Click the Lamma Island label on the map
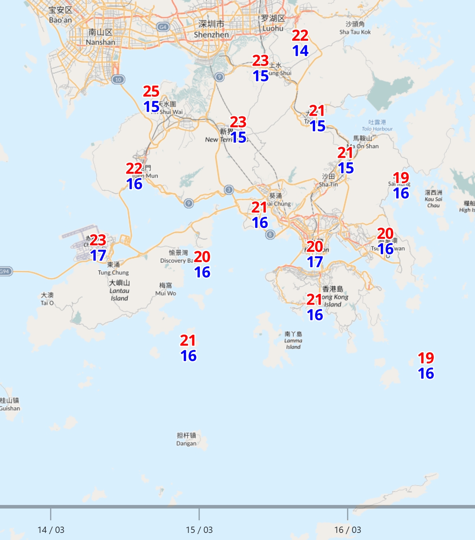 [x=293, y=340]
